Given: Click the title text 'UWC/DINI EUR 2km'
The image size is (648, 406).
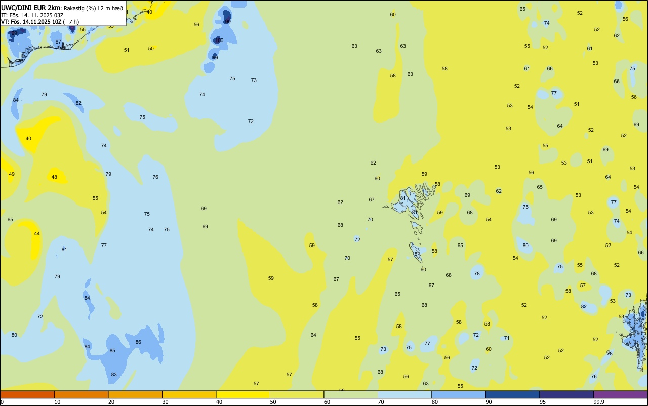Looking at the screenshot, I should pyautogui.click(x=31, y=8).
